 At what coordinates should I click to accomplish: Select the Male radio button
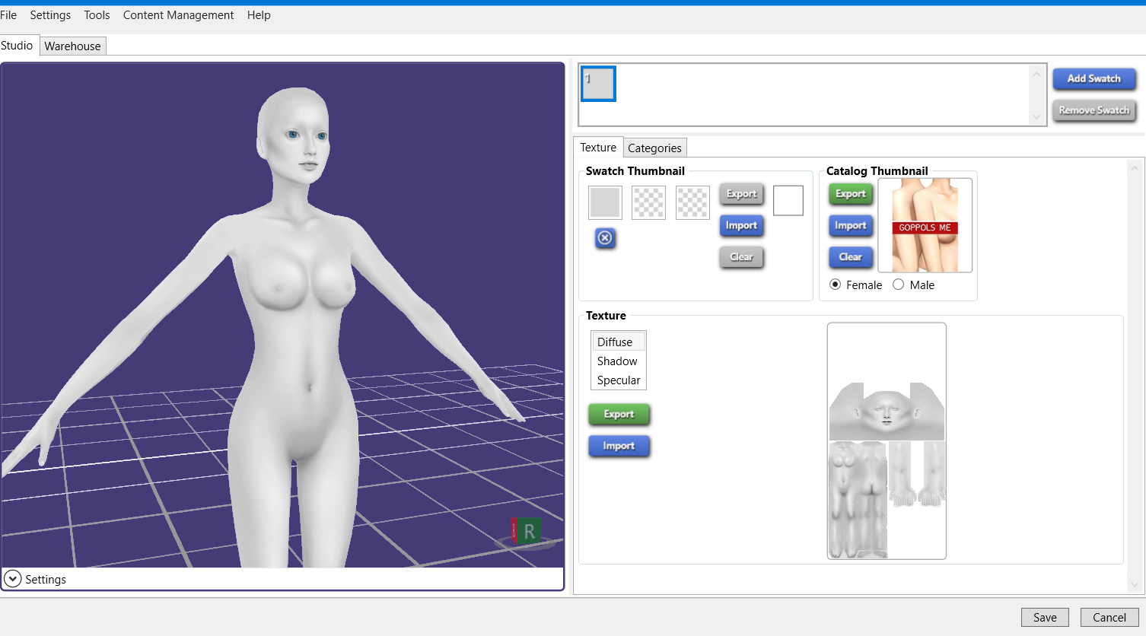pos(899,285)
